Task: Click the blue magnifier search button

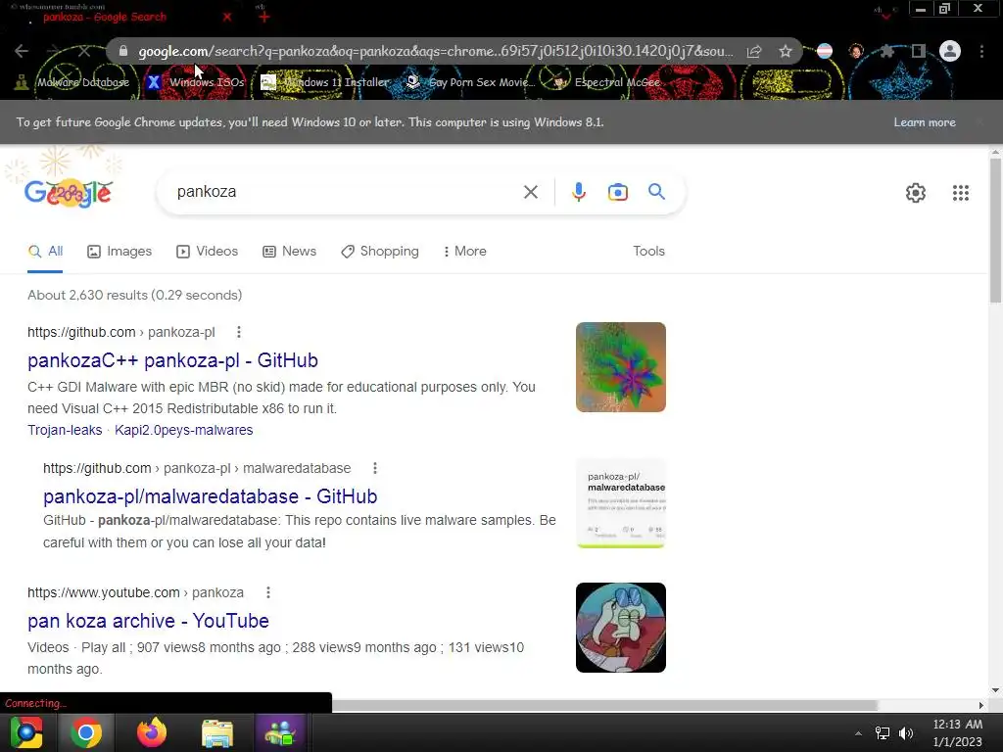Action: click(656, 191)
